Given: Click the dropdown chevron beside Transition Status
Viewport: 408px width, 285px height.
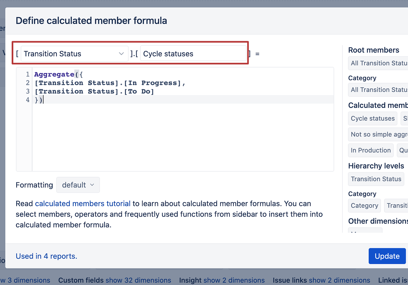Looking at the screenshot, I should (x=121, y=54).
